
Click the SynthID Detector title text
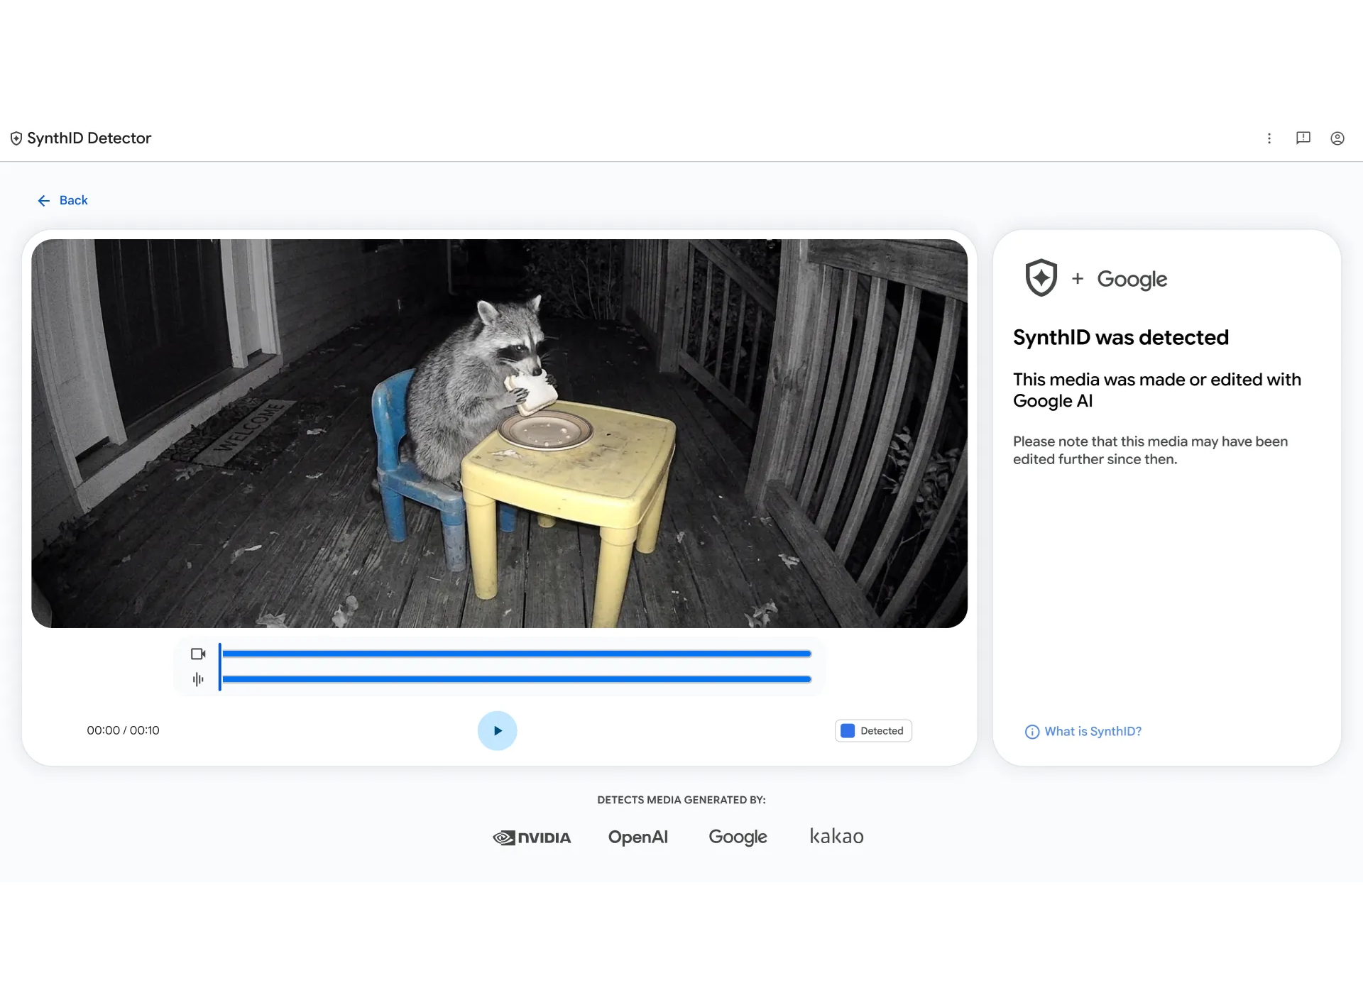[x=89, y=138]
